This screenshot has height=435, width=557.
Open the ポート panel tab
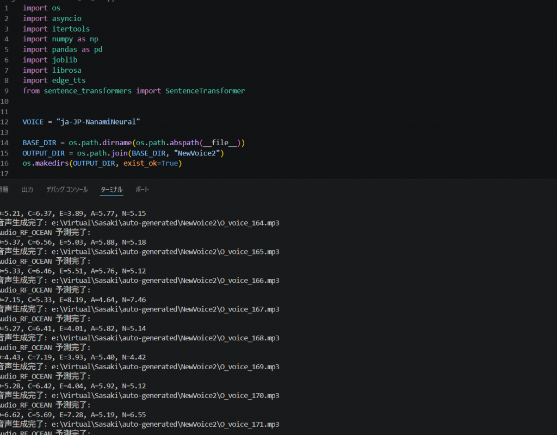pyautogui.click(x=142, y=190)
